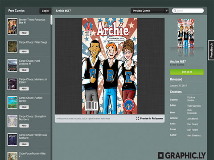Screen dimensions: 214x160
Task: Click the sidebar scrollbar handle
Action: tap(51, 20)
